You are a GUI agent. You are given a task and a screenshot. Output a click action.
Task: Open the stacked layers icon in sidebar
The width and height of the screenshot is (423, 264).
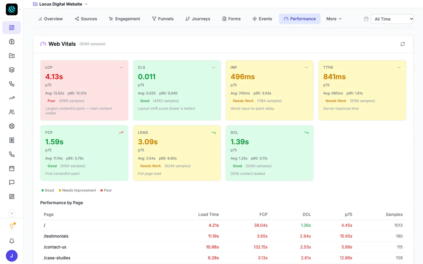coord(12,70)
